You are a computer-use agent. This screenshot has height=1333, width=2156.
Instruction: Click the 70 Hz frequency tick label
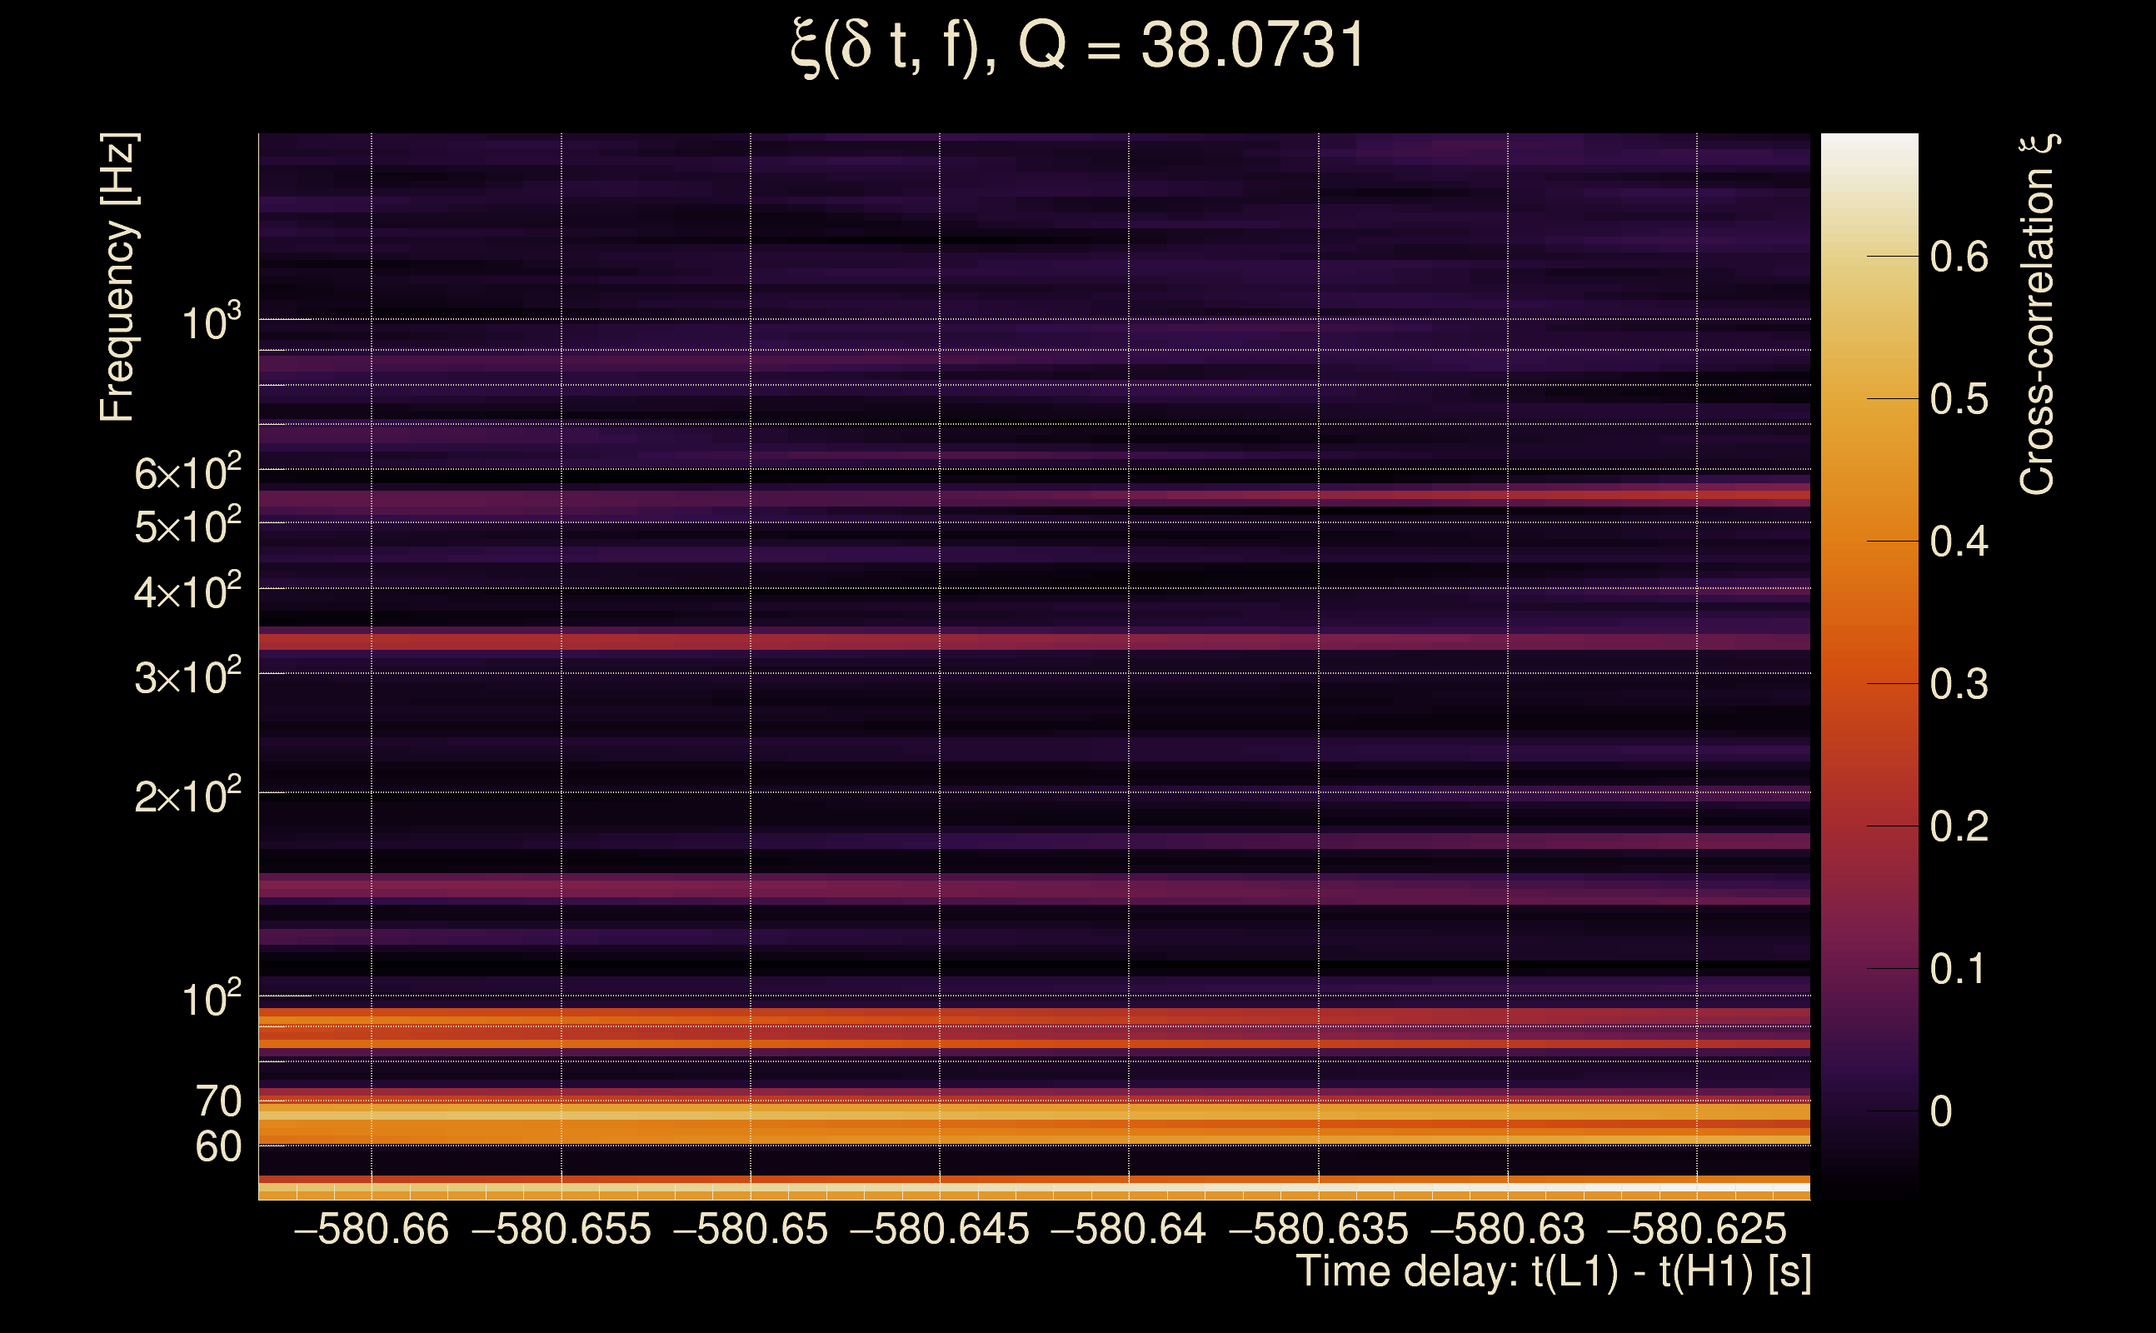tap(217, 1102)
